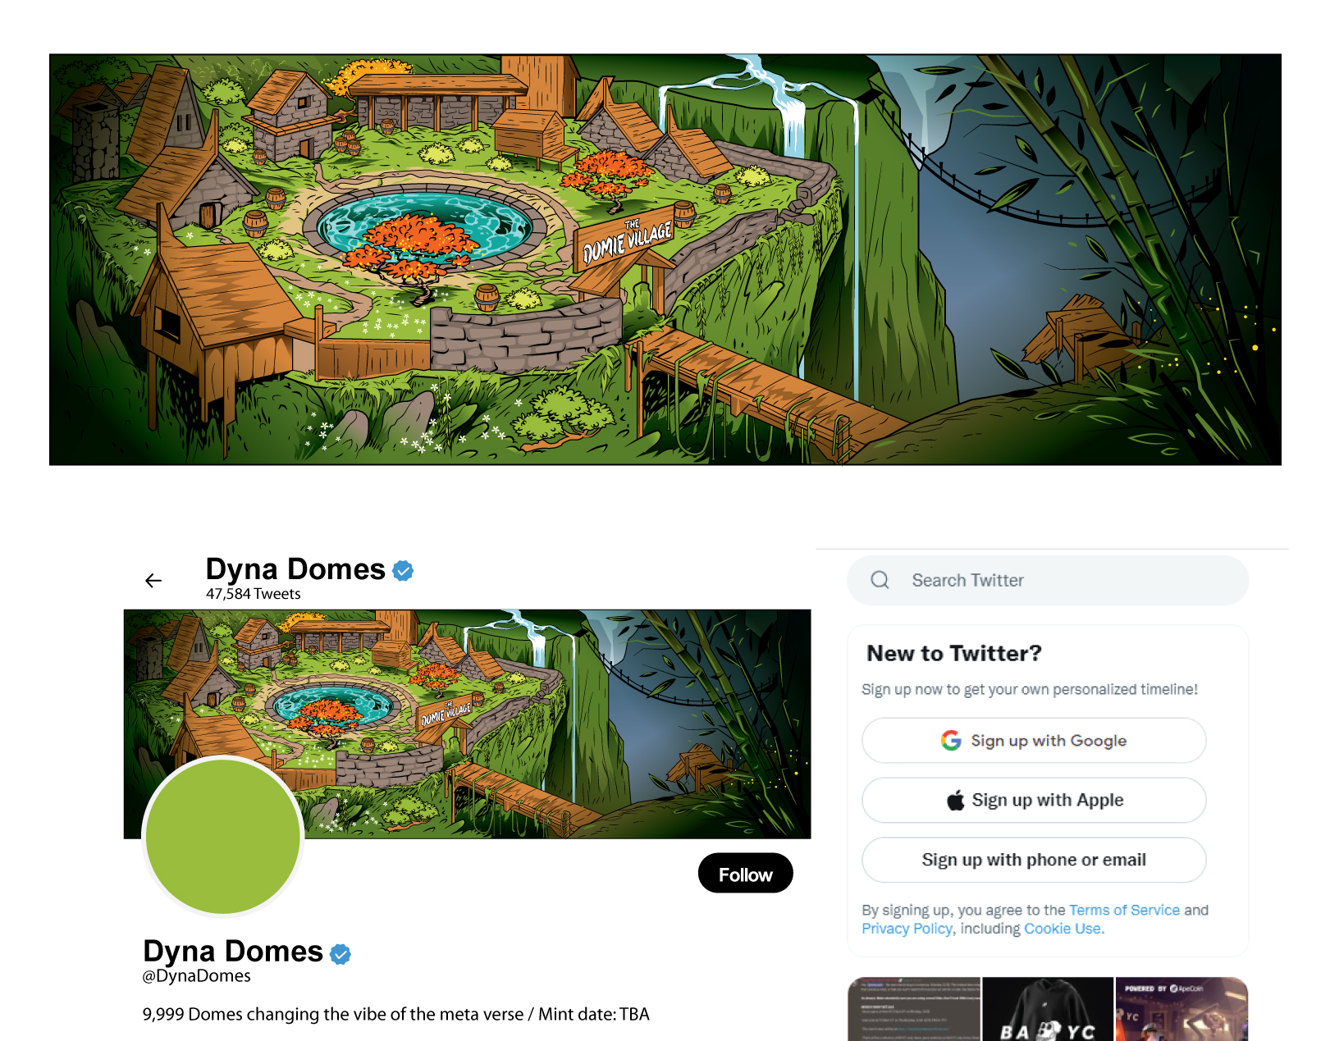
Task: Sign up with phone or email
Action: pyautogui.click(x=1034, y=860)
